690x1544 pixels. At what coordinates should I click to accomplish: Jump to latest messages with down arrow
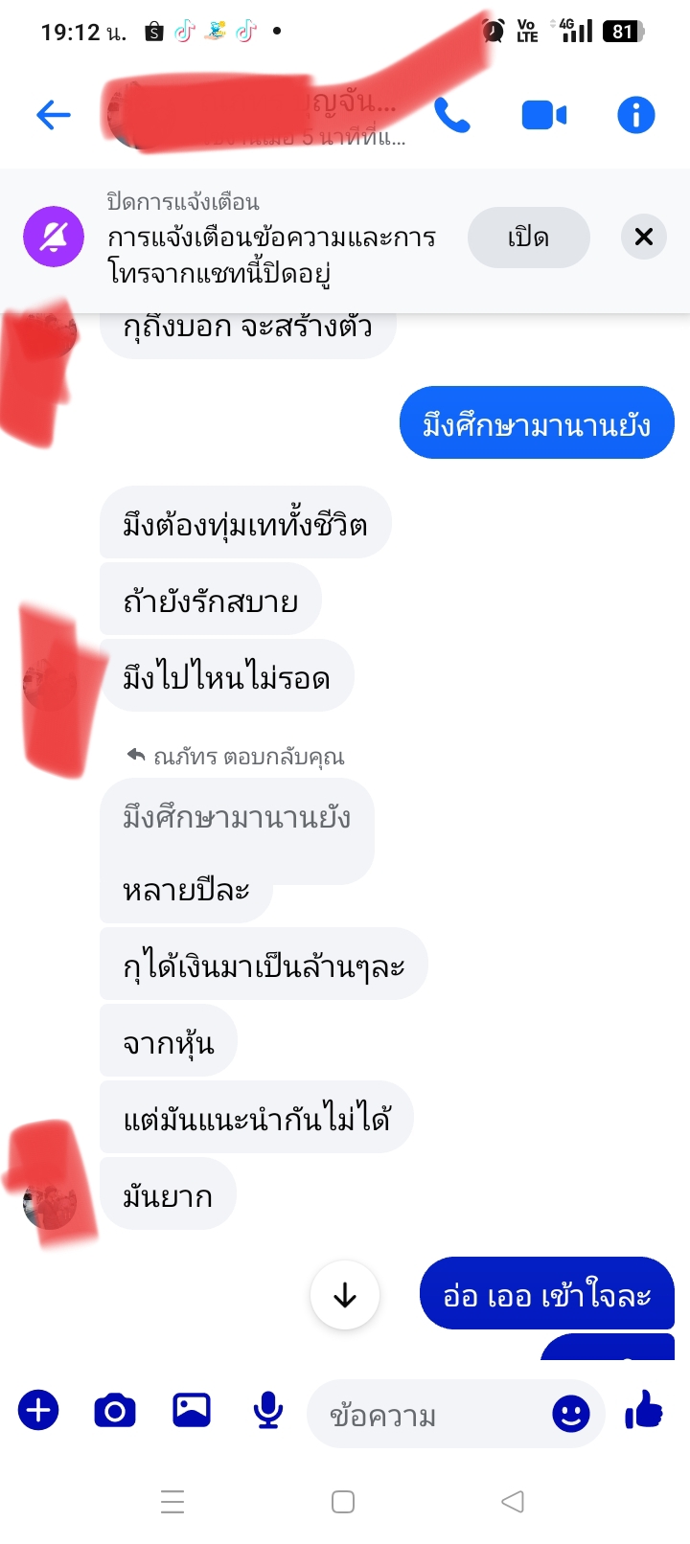pos(345,1296)
